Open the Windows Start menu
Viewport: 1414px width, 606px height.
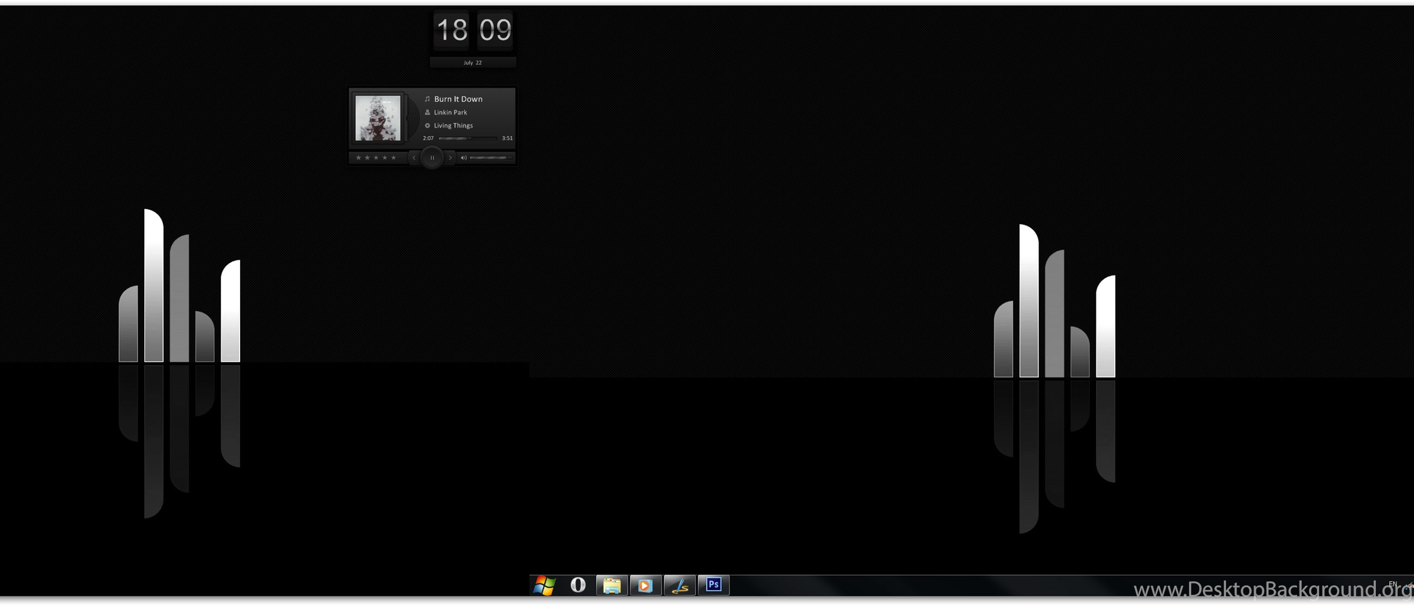pyautogui.click(x=544, y=585)
